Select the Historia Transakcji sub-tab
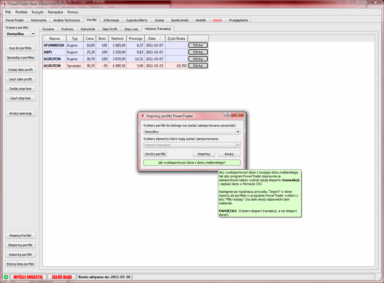 158,29
